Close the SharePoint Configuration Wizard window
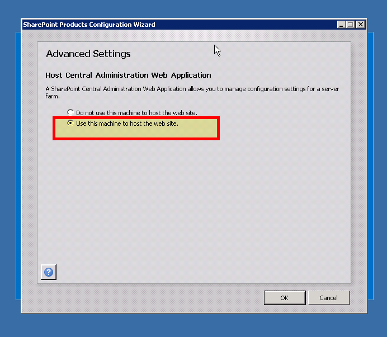The width and height of the screenshot is (387, 337). click(361, 25)
